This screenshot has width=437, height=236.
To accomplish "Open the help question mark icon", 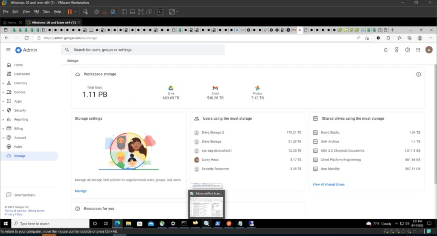I will 408,50.
